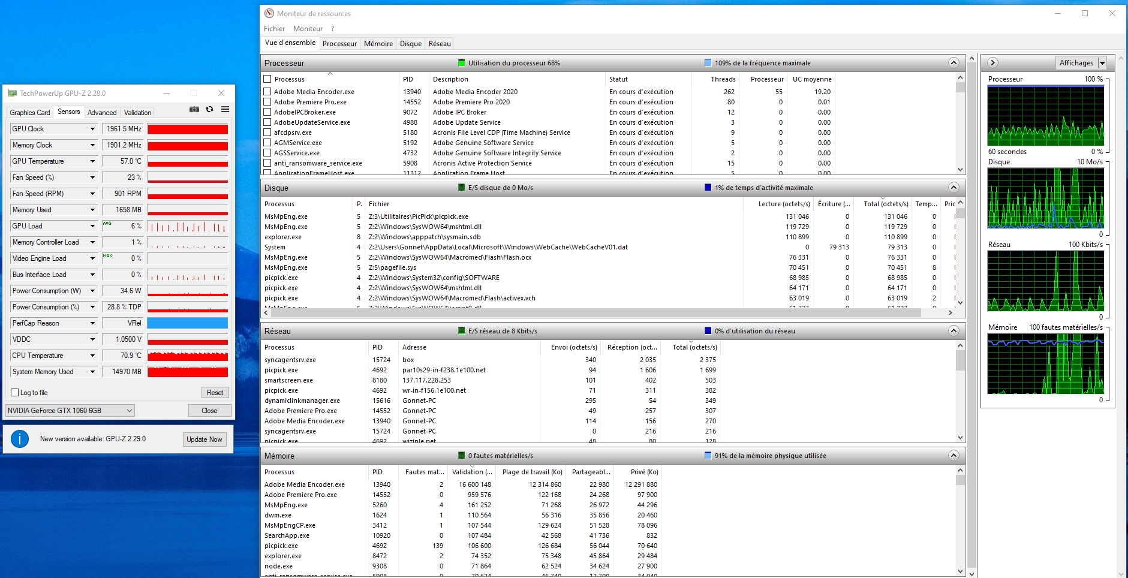The image size is (1128, 578).
Task: Check anti_ransomware_service.exe process checkbox
Action: point(267,163)
